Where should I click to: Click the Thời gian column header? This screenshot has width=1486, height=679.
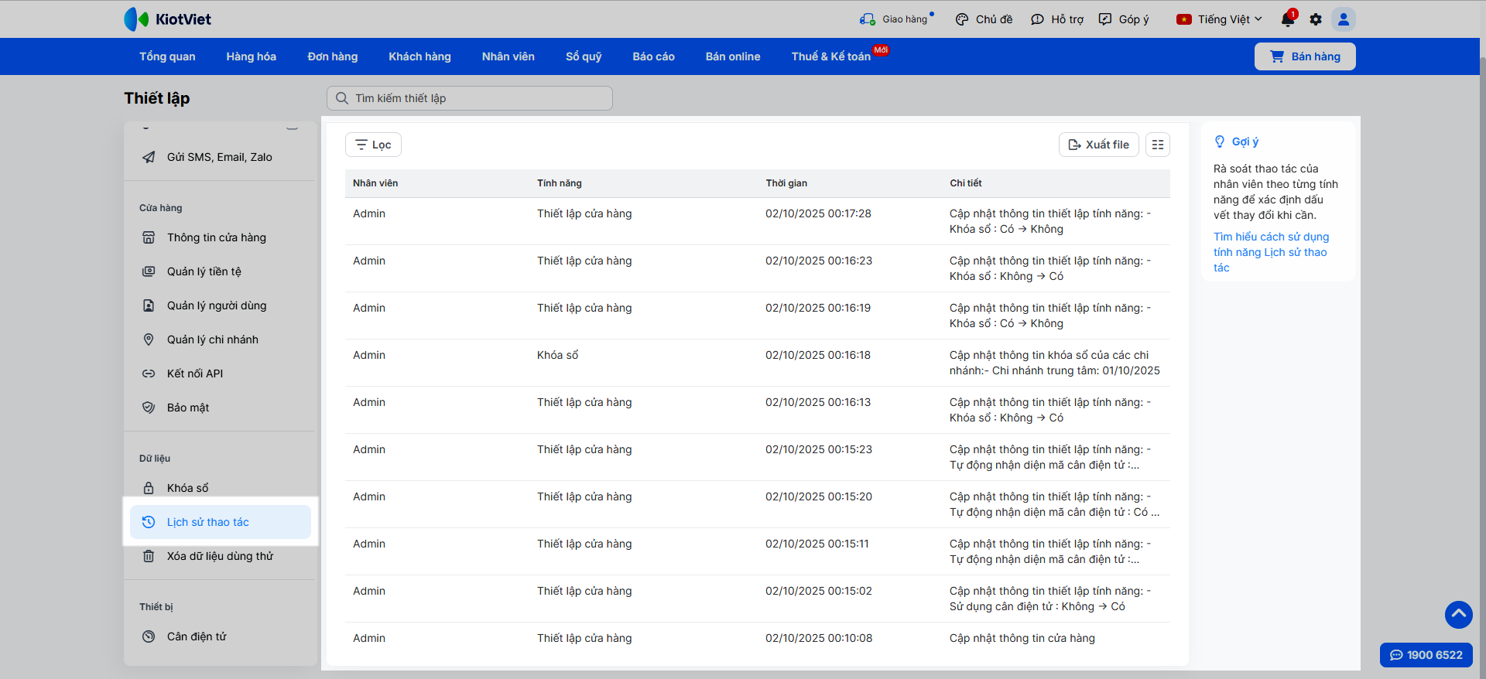click(x=786, y=183)
